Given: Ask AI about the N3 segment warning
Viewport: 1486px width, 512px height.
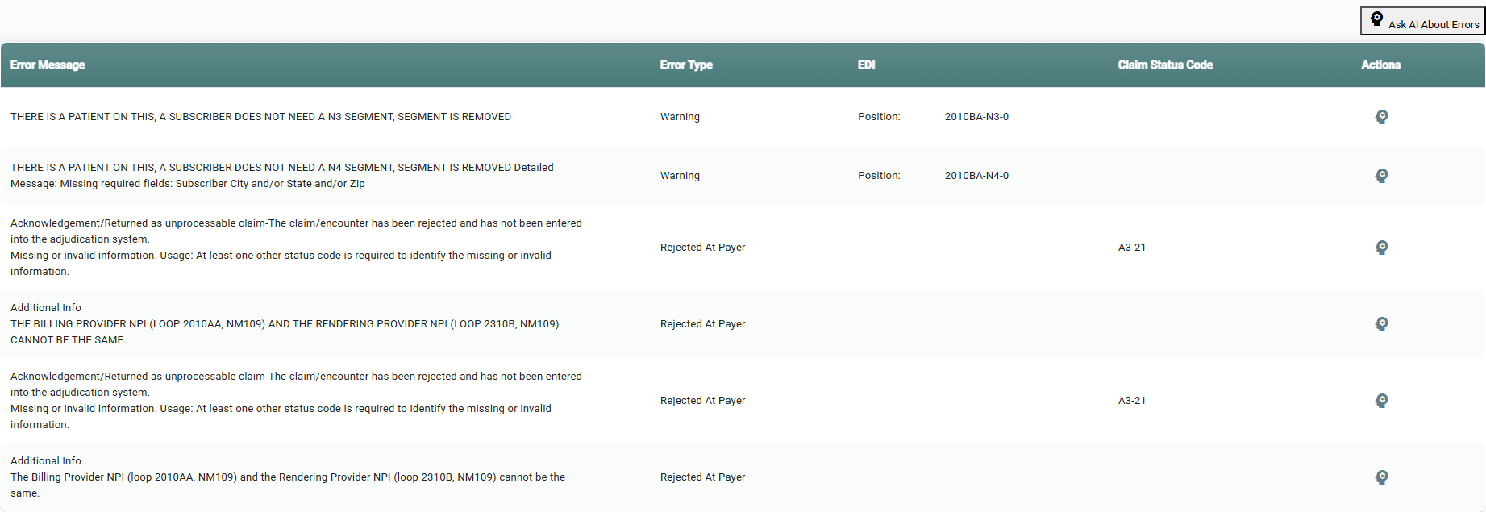Looking at the screenshot, I should tap(1381, 117).
